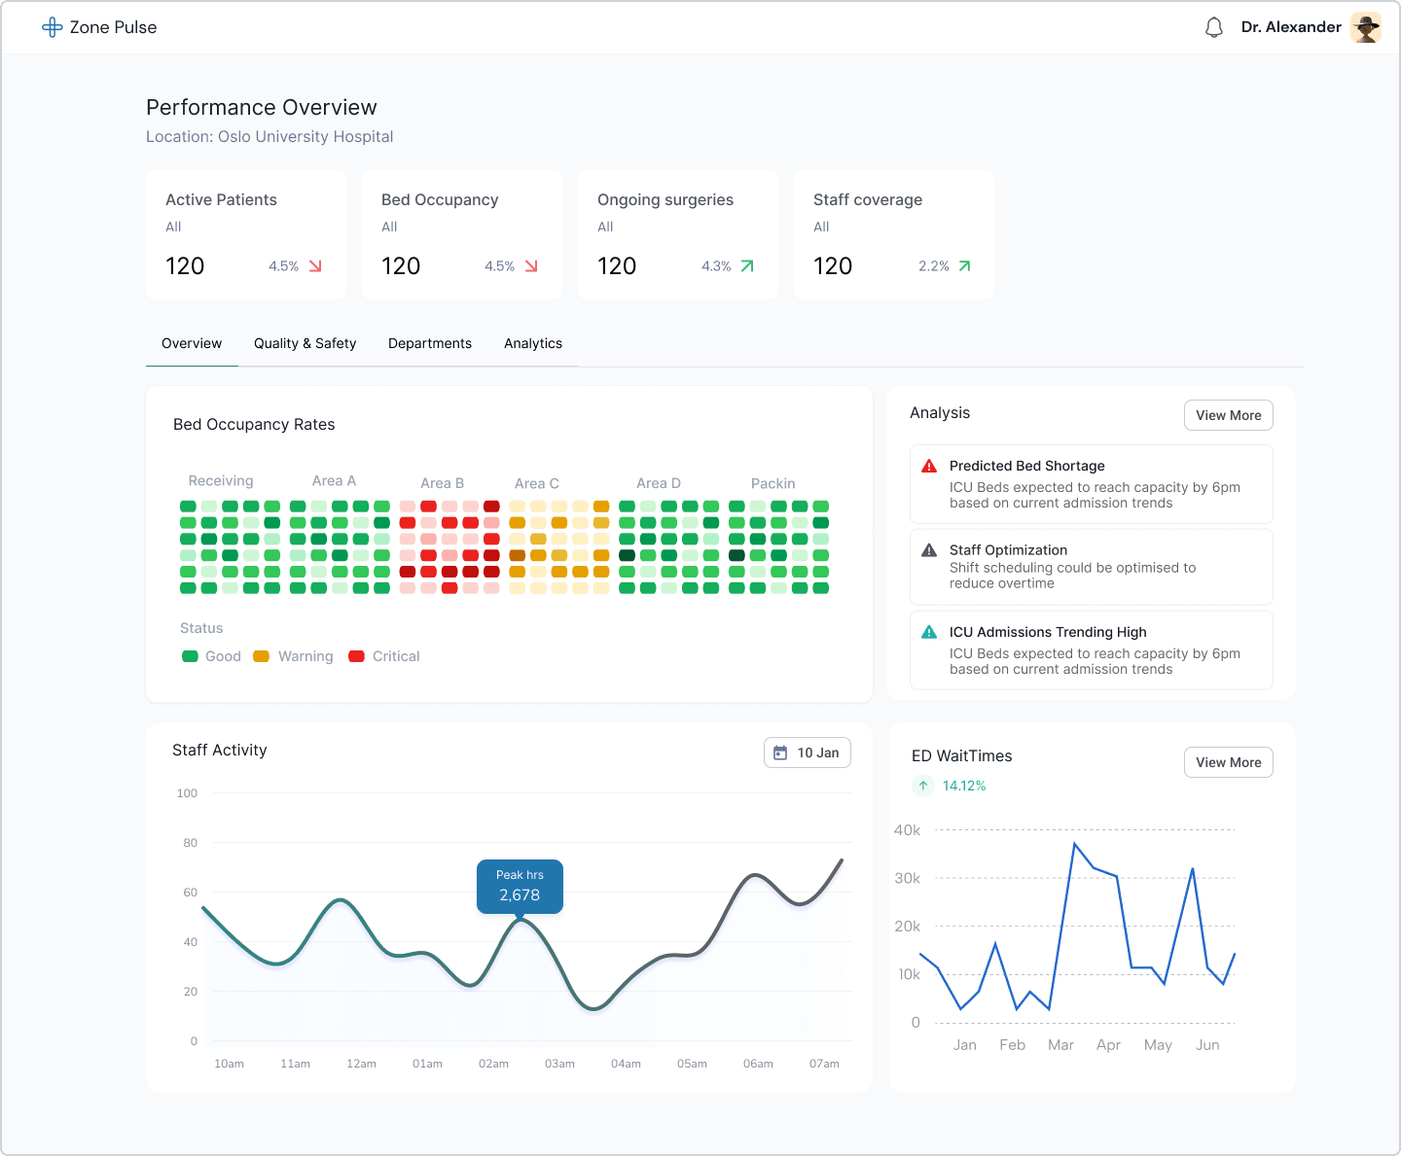This screenshot has width=1401, height=1156.
Task: Click the teal ICU Admissions alert icon
Action: [929, 632]
